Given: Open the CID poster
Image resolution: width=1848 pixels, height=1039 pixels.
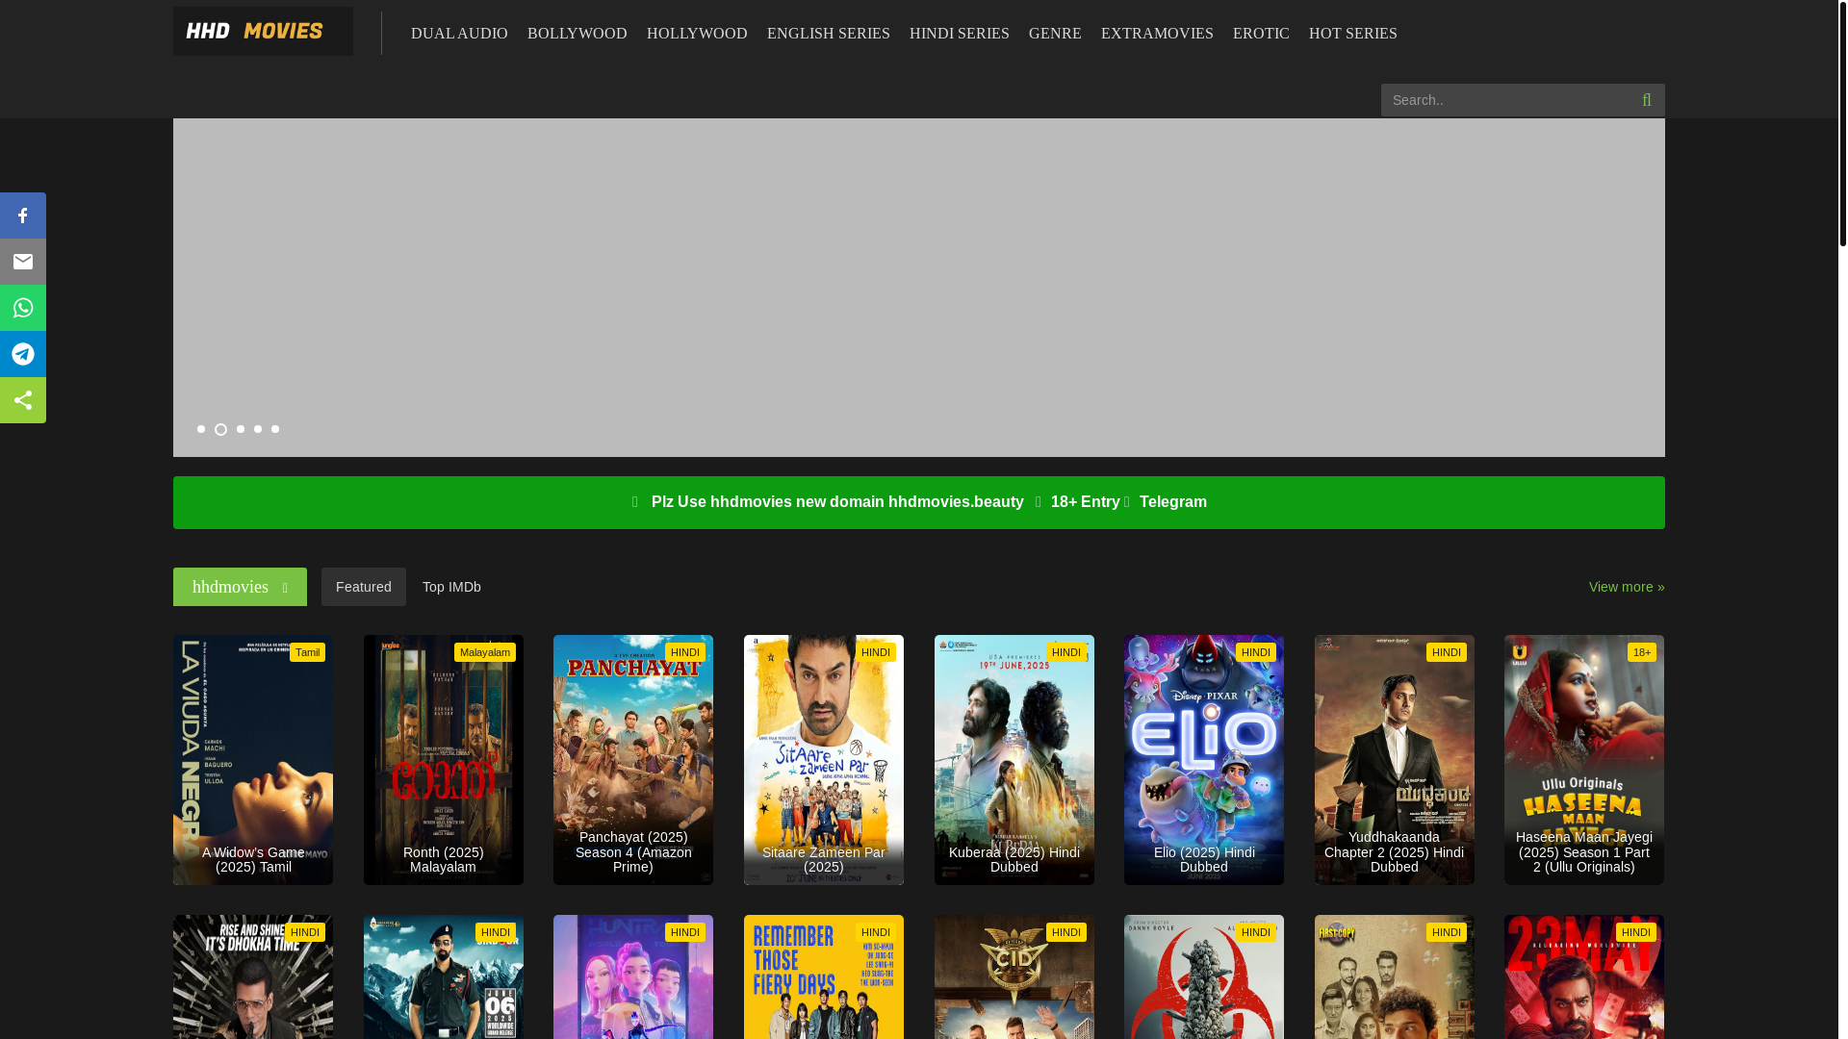Looking at the screenshot, I should (x=1014, y=976).
